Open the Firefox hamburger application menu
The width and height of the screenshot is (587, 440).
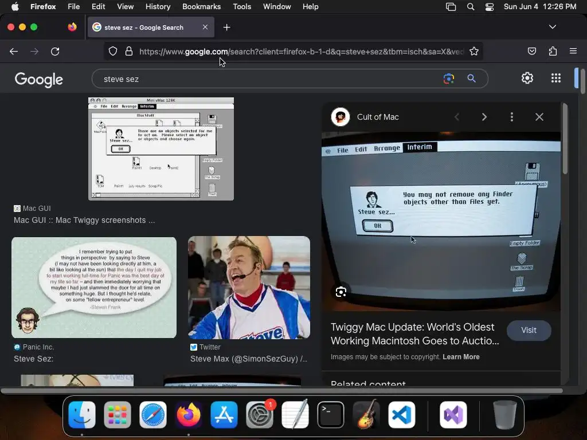pyautogui.click(x=573, y=51)
